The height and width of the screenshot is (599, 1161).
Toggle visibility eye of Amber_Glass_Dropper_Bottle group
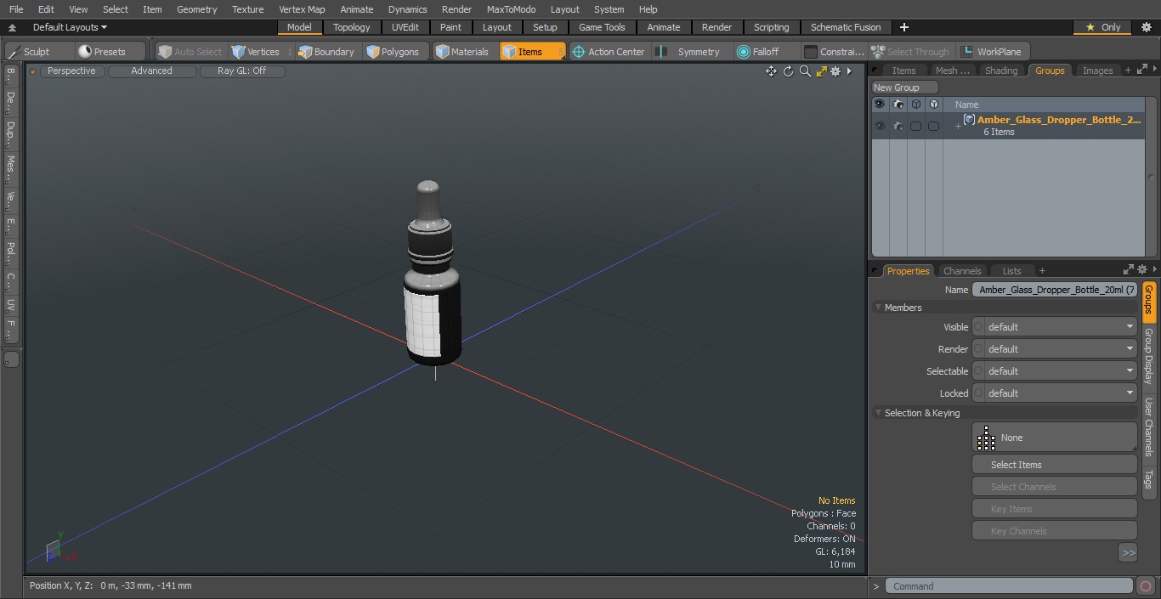879,126
